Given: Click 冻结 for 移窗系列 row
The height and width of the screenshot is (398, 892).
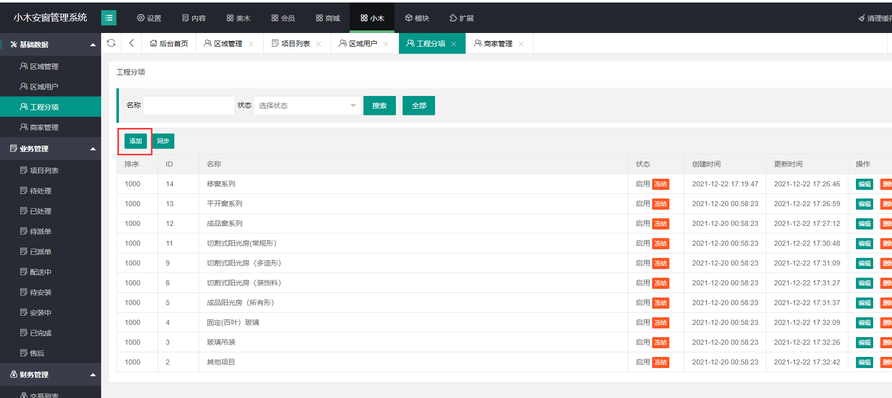Looking at the screenshot, I should [x=661, y=184].
